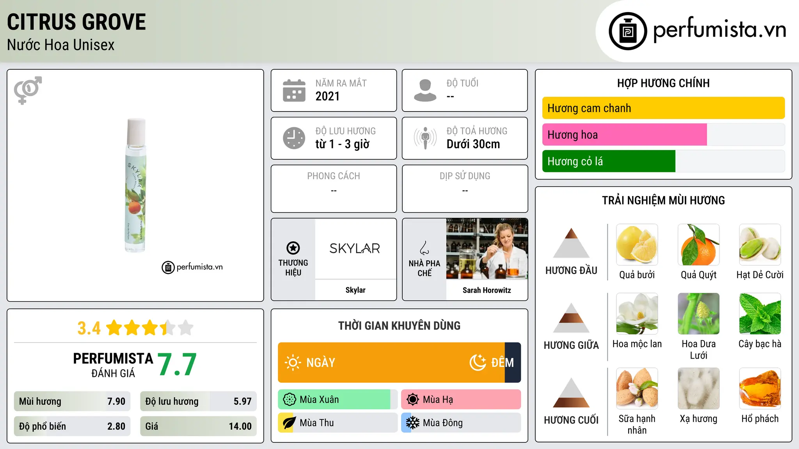Click the pink Mùa Hạ season bar
The width and height of the screenshot is (799, 449).
click(461, 400)
